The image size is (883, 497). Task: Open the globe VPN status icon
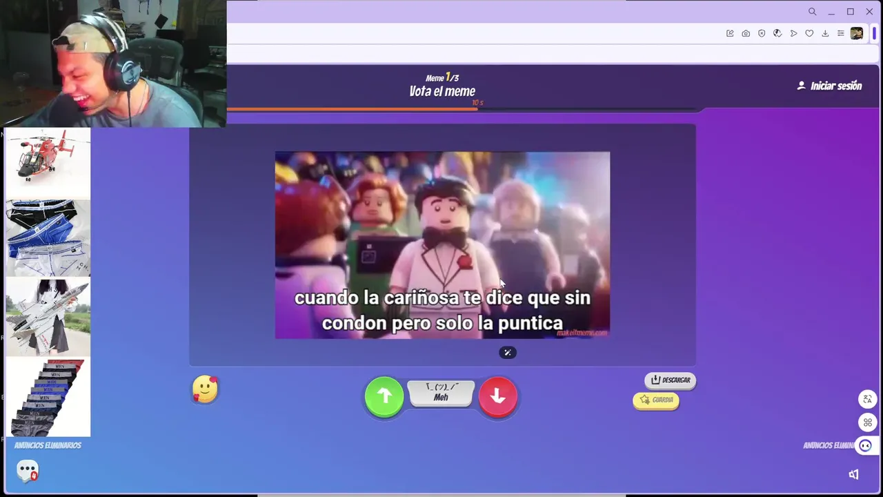[x=777, y=33]
